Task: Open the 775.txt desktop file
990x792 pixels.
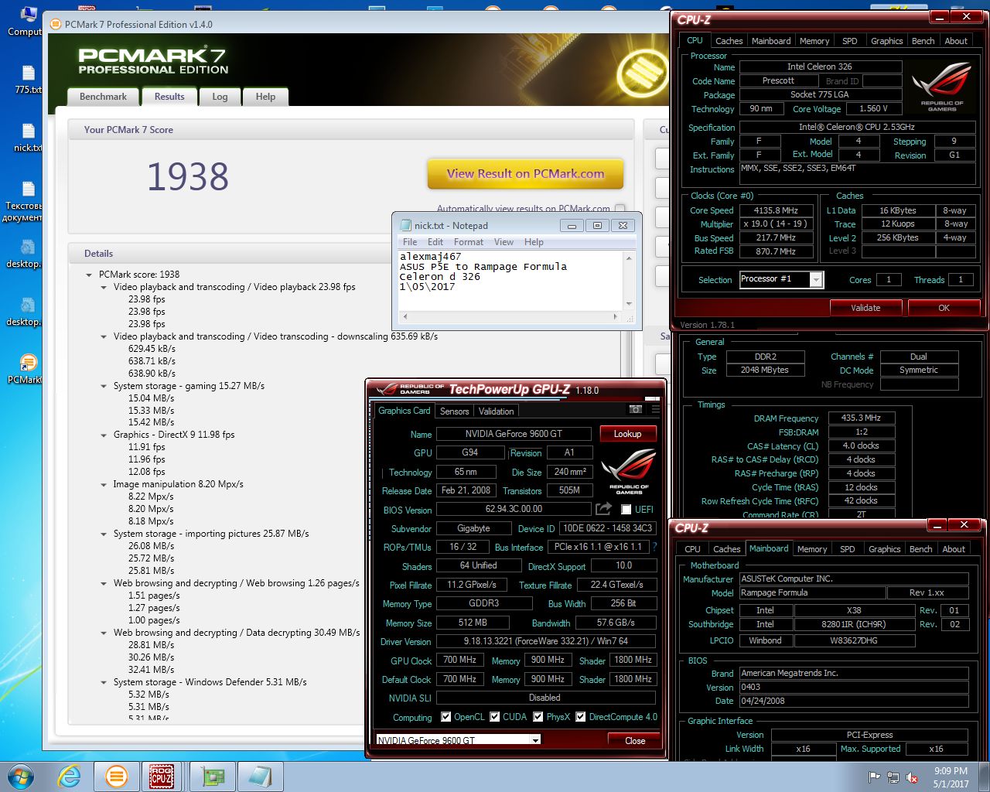Action: point(28,79)
